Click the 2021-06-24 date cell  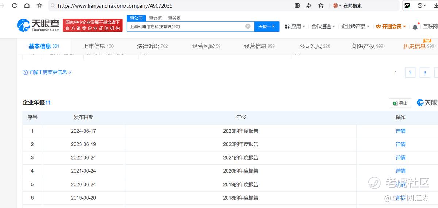point(84,171)
